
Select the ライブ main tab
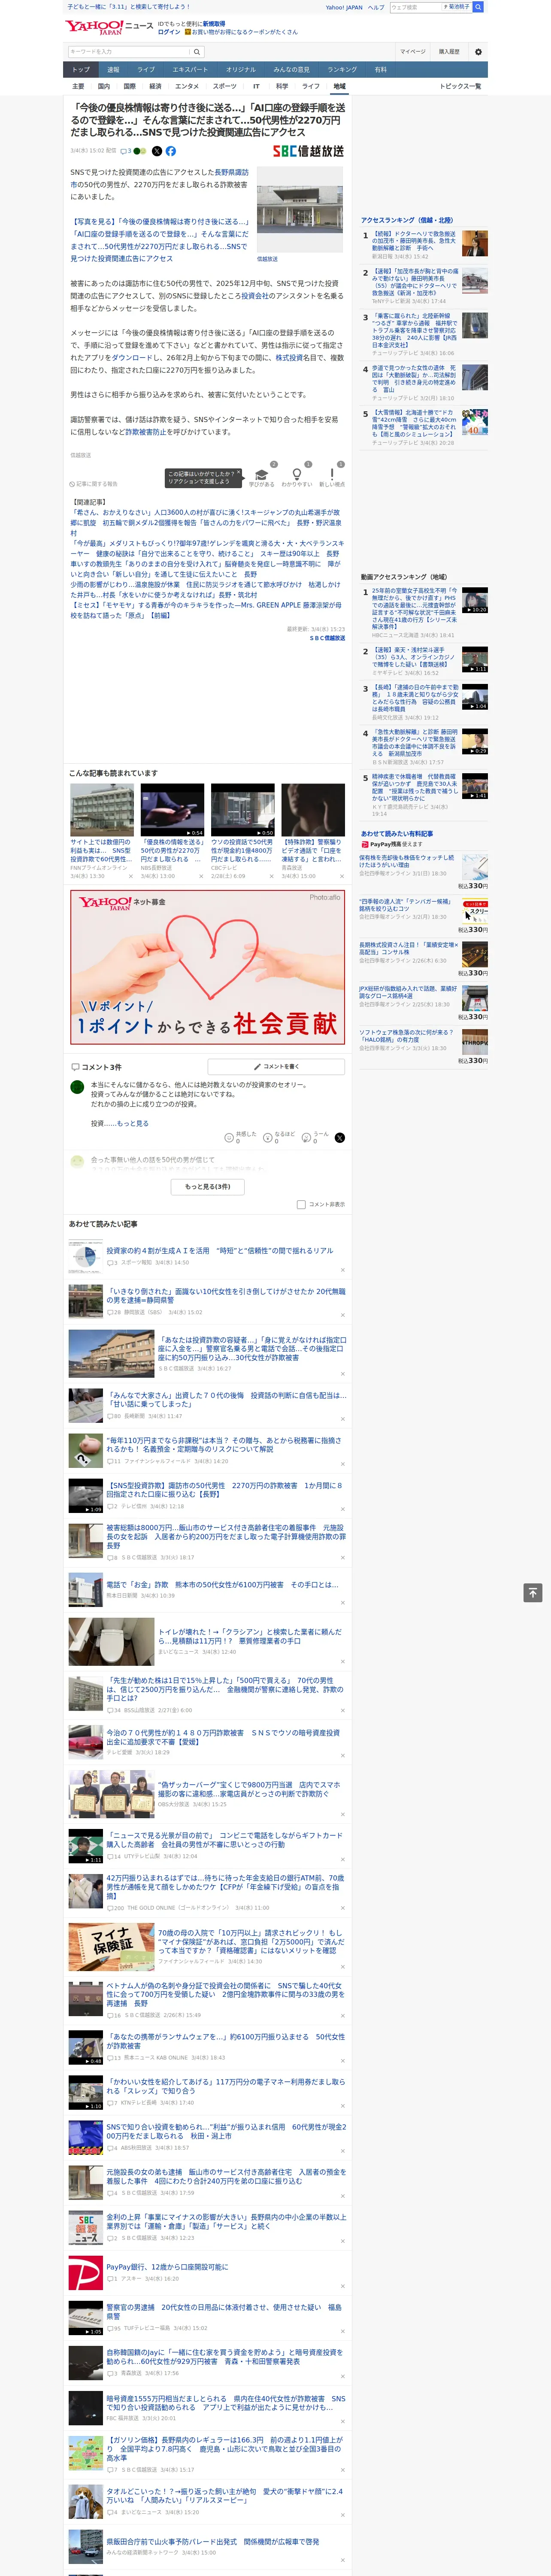click(146, 70)
